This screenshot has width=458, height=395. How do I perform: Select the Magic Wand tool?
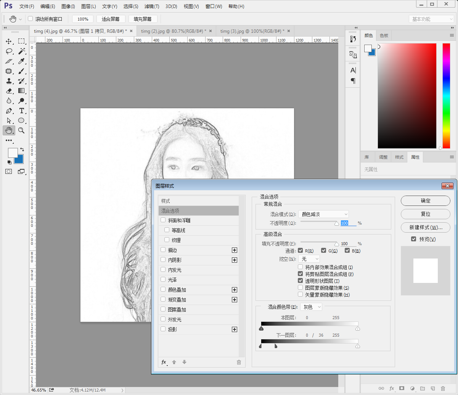pos(21,51)
